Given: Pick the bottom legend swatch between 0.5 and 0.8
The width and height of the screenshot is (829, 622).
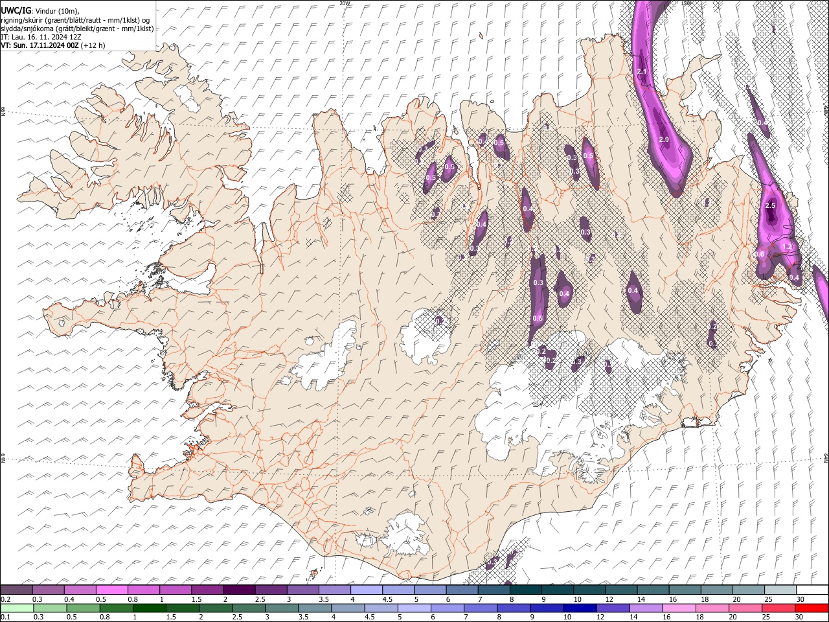Looking at the screenshot, I should (83, 608).
